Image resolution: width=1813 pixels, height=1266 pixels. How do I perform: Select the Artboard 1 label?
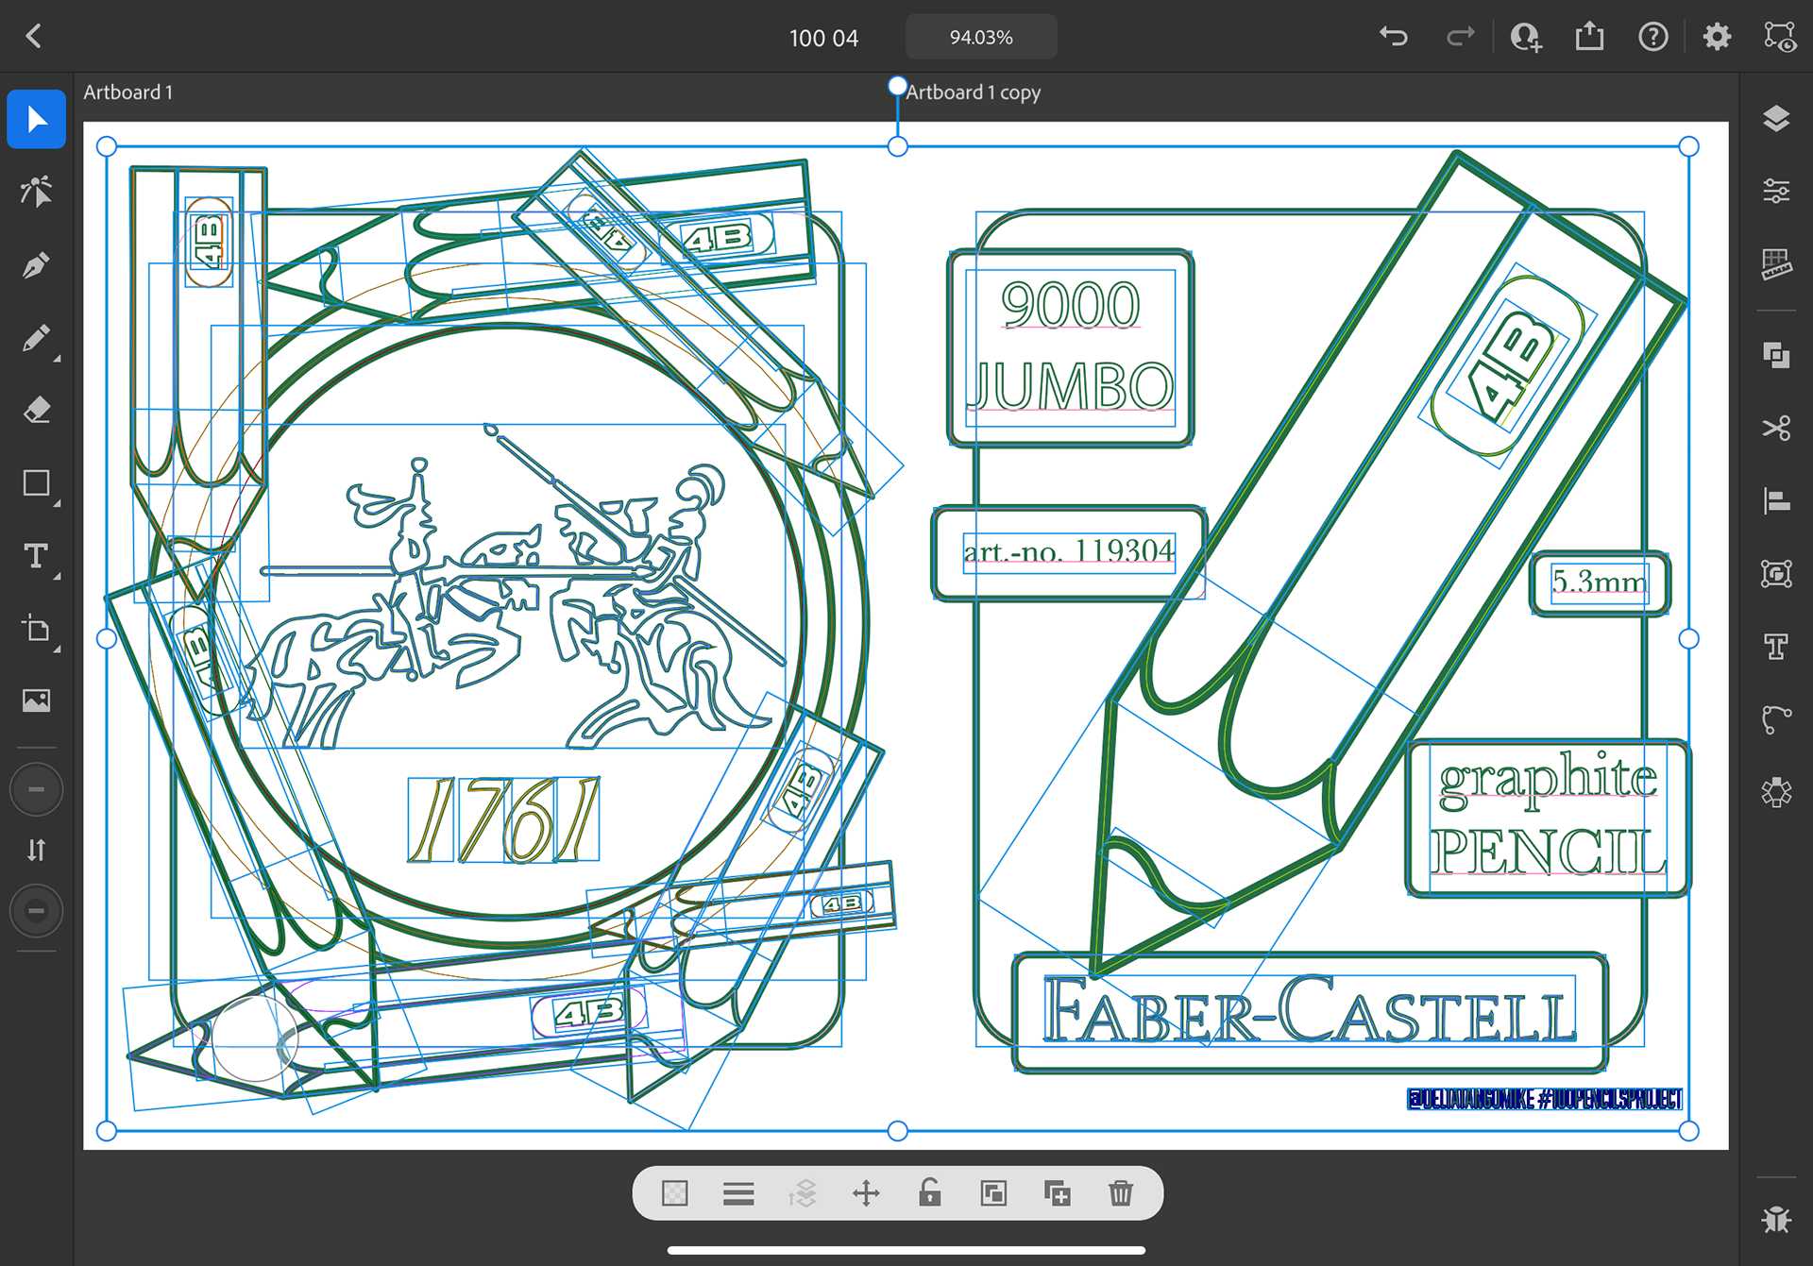pyautogui.click(x=127, y=93)
